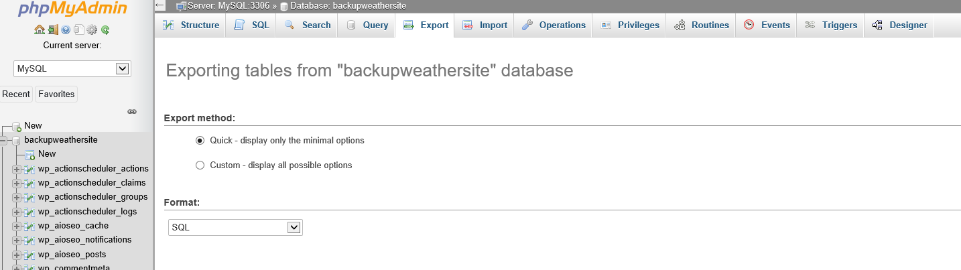Open the wp_aioseo_posts table

point(72,255)
